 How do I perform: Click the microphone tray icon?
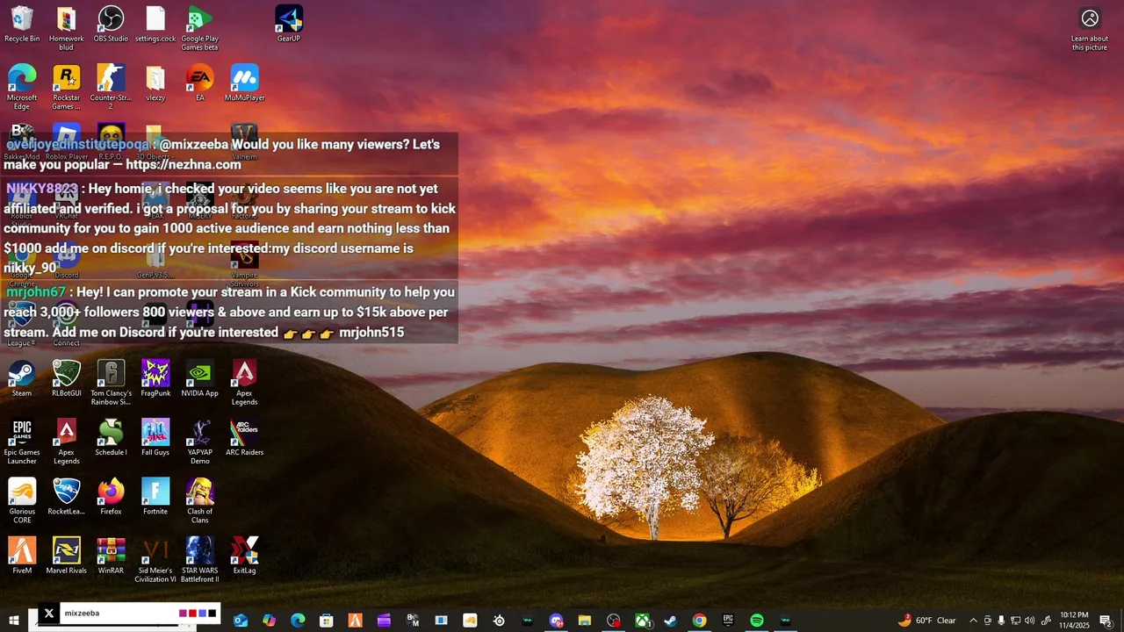click(x=1001, y=621)
